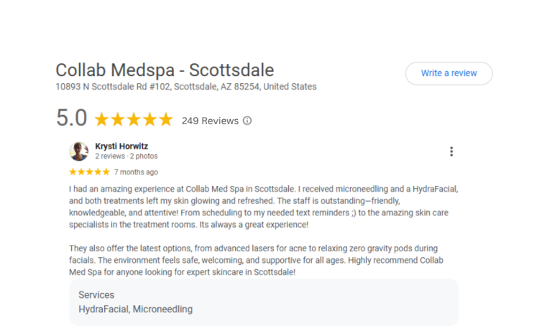Viewport: 552px width, 331px height.
Task: Click the third large star of overall rating
Action: [134, 120]
